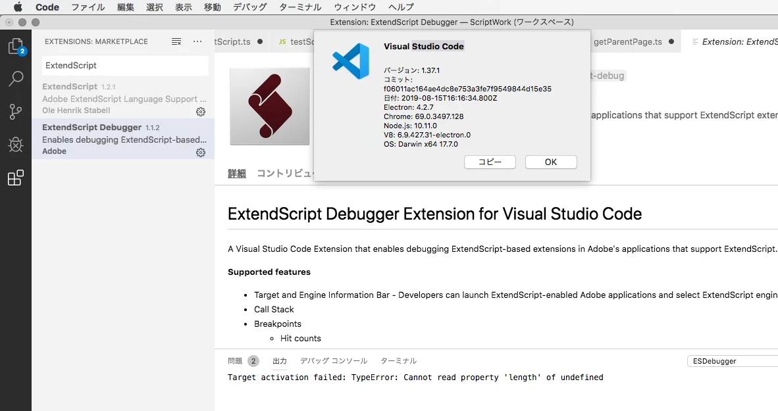Open the ターミナル panel tab
Viewport: 778px width, 411px height.
coord(398,361)
